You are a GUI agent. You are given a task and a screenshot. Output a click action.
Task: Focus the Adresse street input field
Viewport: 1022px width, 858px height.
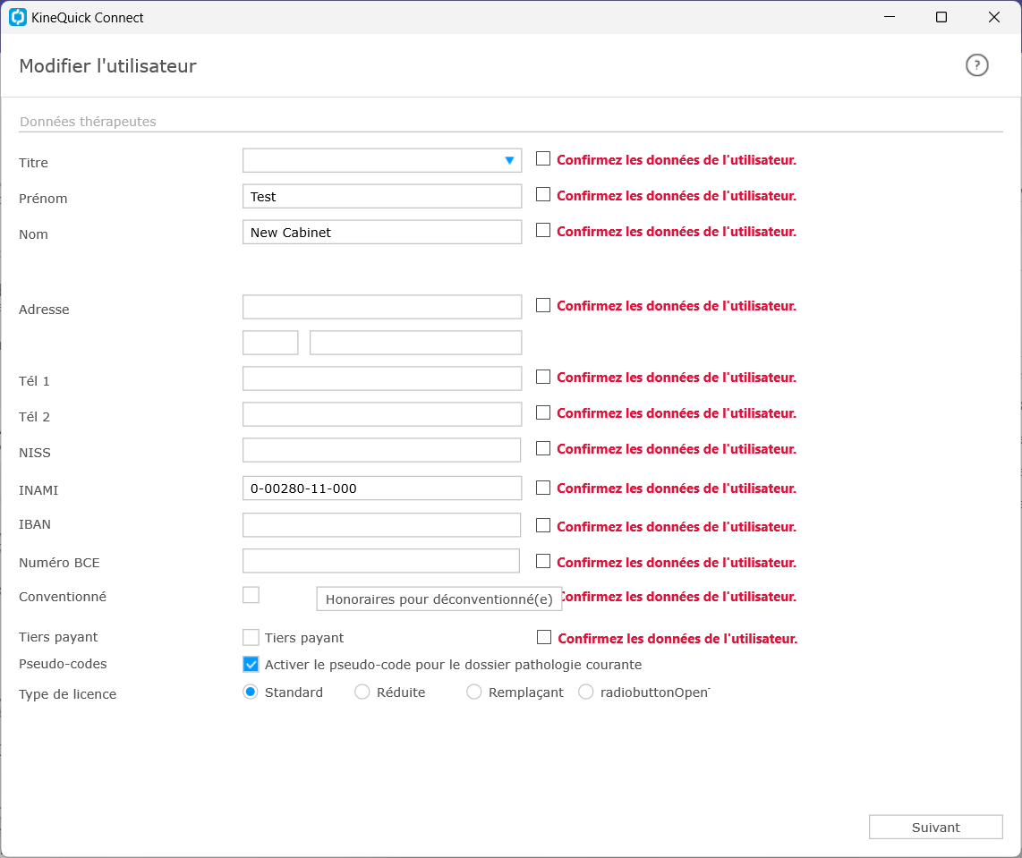pos(382,307)
